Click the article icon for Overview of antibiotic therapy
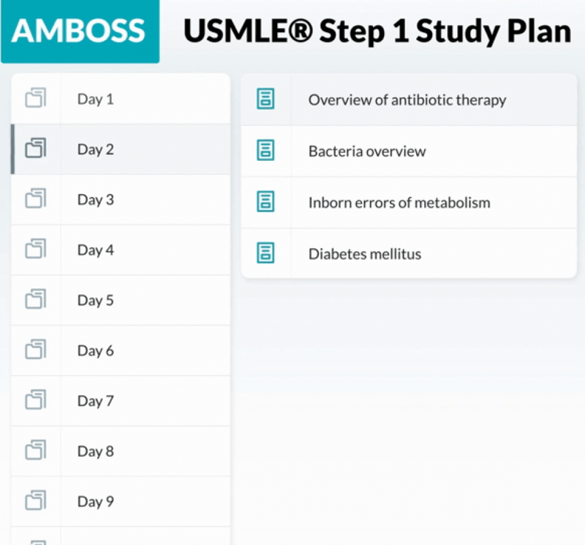This screenshot has width=585, height=545. pos(267,99)
